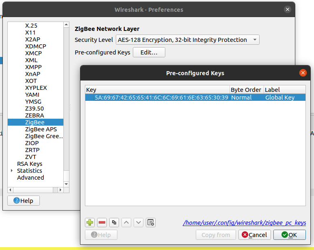Cancel the Pre-configured Keys dialog
Viewport: 314px width, 250px height.
(255, 235)
